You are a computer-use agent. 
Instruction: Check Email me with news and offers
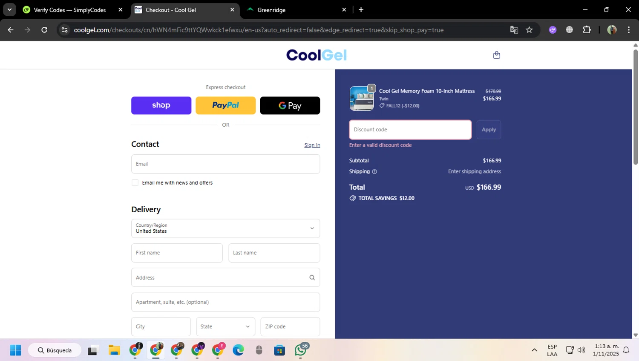pos(135,183)
